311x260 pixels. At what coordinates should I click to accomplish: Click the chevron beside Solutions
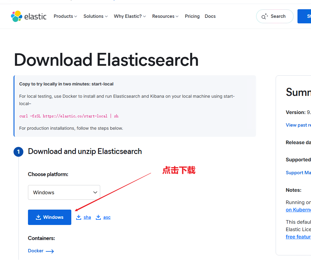[106, 17]
